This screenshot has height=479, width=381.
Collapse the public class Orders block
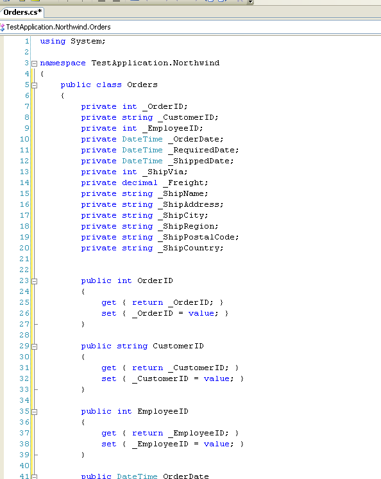[x=35, y=85]
